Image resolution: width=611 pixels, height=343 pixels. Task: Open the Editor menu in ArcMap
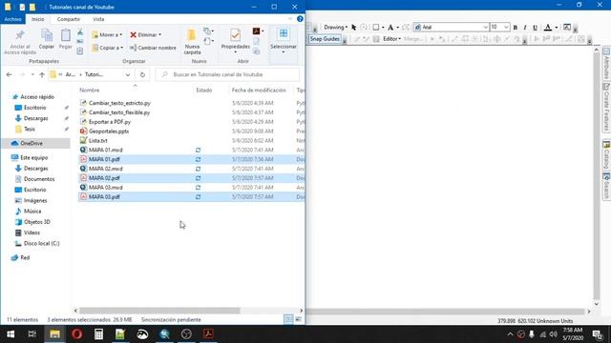(391, 39)
